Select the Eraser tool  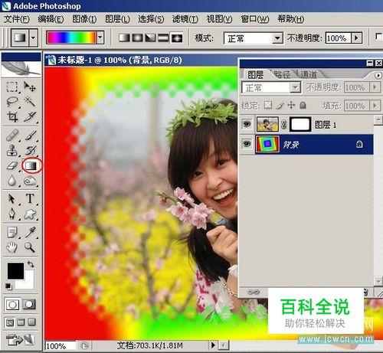(11, 165)
